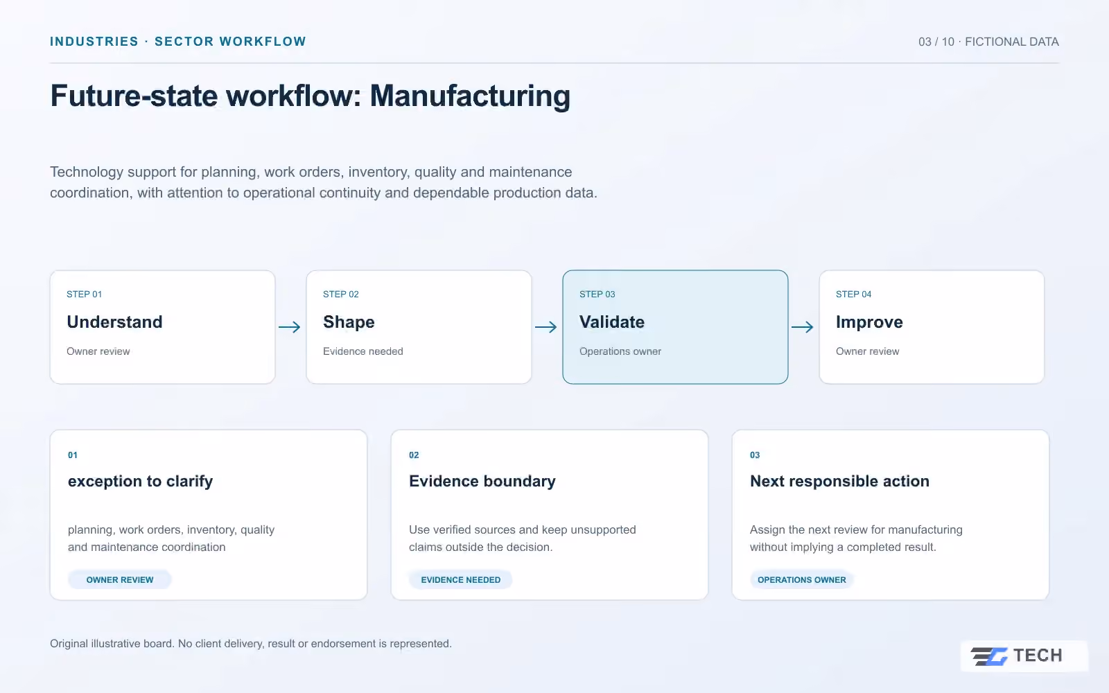
Task: Click 'Operations owner' text in Validate card
Action: 620,351
